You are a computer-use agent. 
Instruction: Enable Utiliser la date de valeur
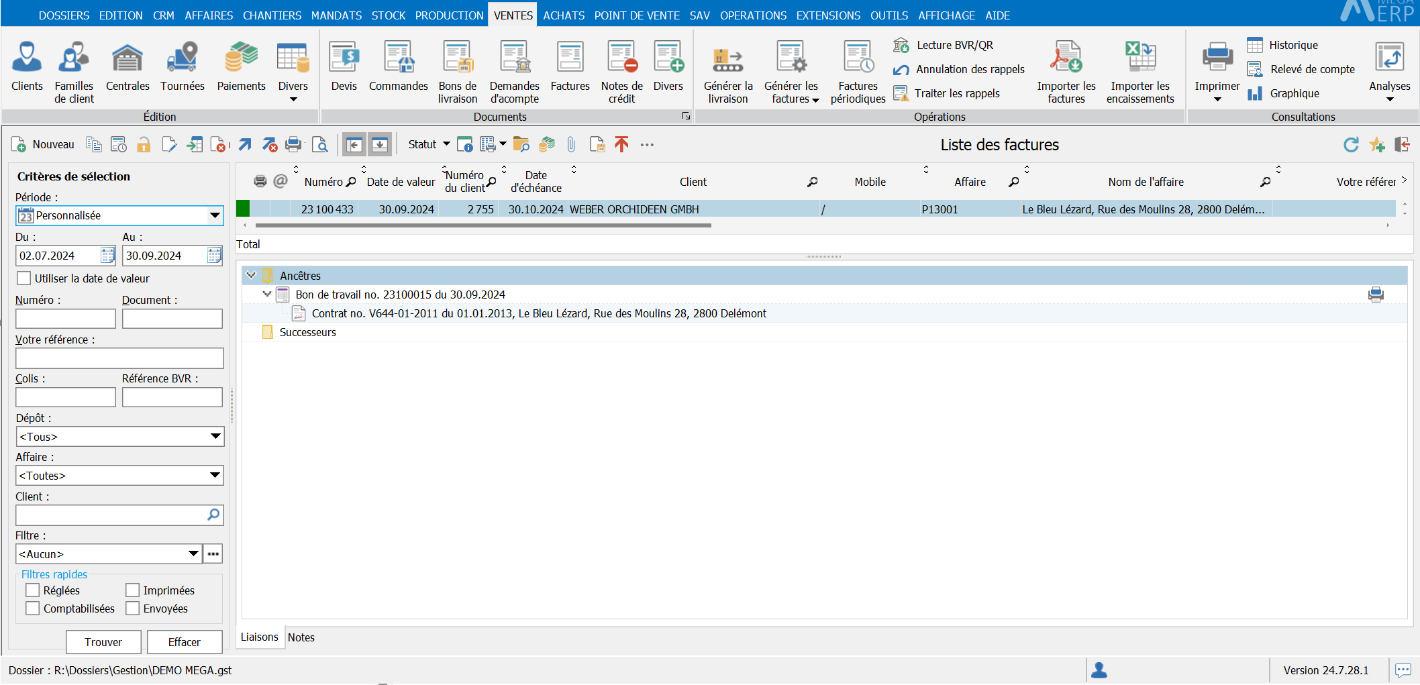[x=24, y=278]
